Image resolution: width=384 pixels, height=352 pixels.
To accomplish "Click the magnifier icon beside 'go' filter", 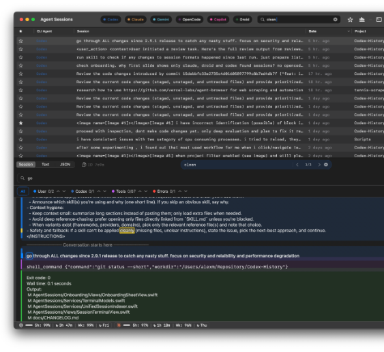I will pos(23,178).
